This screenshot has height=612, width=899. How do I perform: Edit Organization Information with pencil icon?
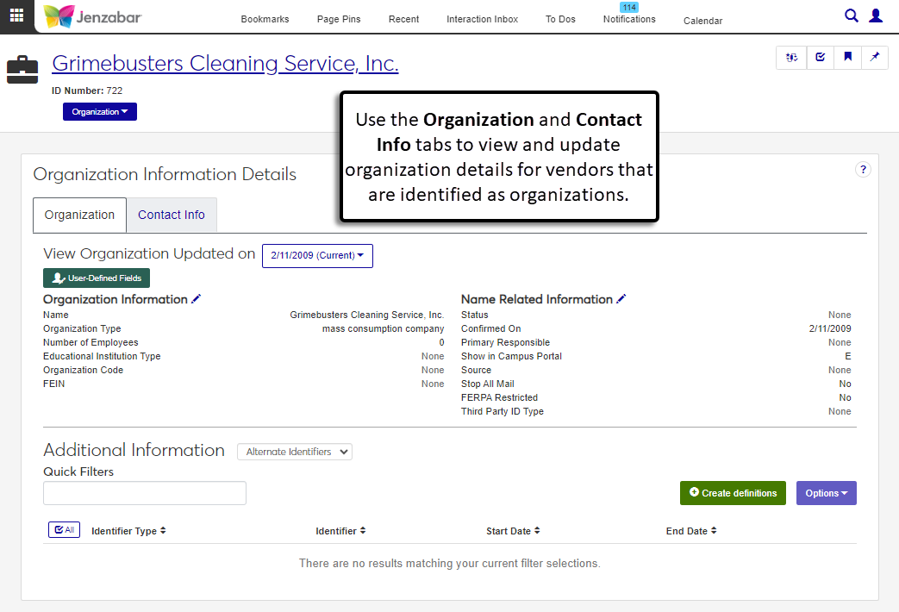(197, 299)
